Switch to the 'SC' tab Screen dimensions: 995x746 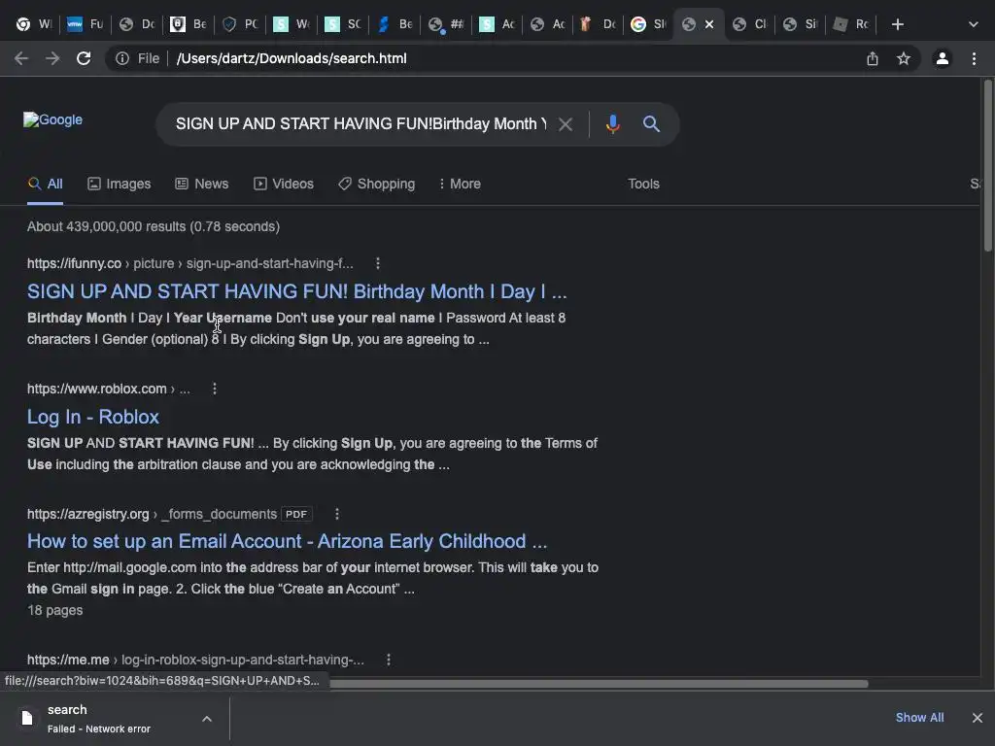coord(343,24)
